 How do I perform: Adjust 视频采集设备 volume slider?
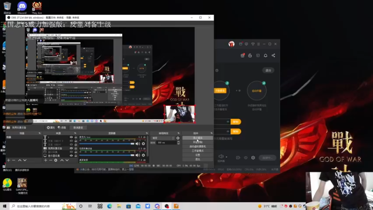[x=107, y=155]
